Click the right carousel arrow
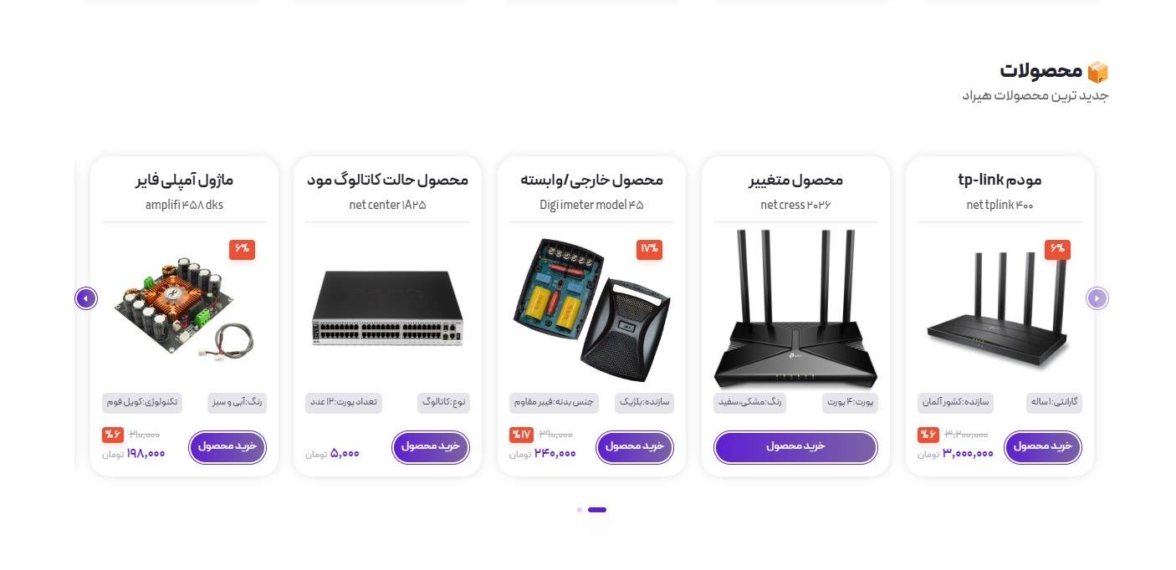 [1097, 298]
